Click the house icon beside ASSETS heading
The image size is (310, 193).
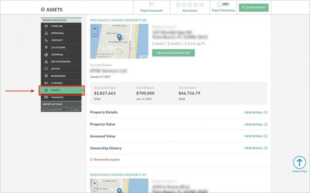coord(43,9)
